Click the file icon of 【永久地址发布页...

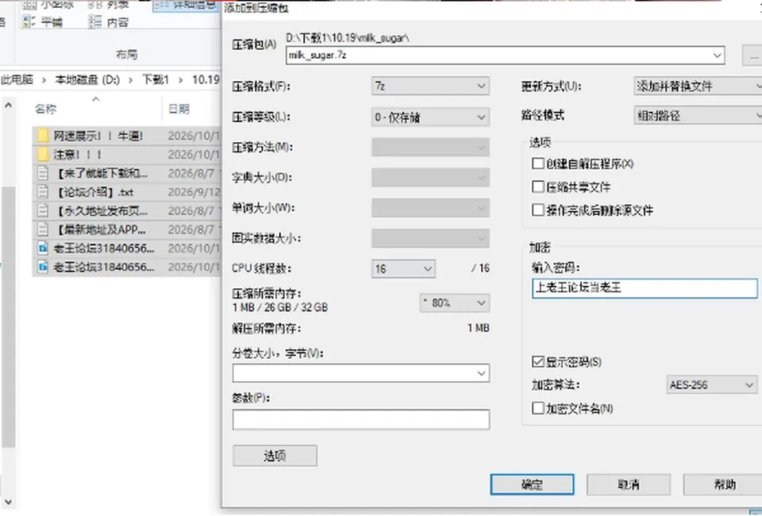point(43,211)
